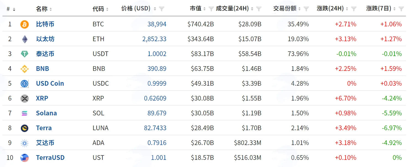Open the 艾达币 coin link

[45, 143]
